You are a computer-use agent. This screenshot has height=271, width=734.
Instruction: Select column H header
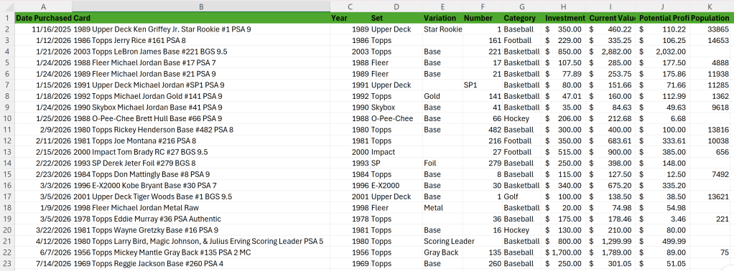point(564,6)
